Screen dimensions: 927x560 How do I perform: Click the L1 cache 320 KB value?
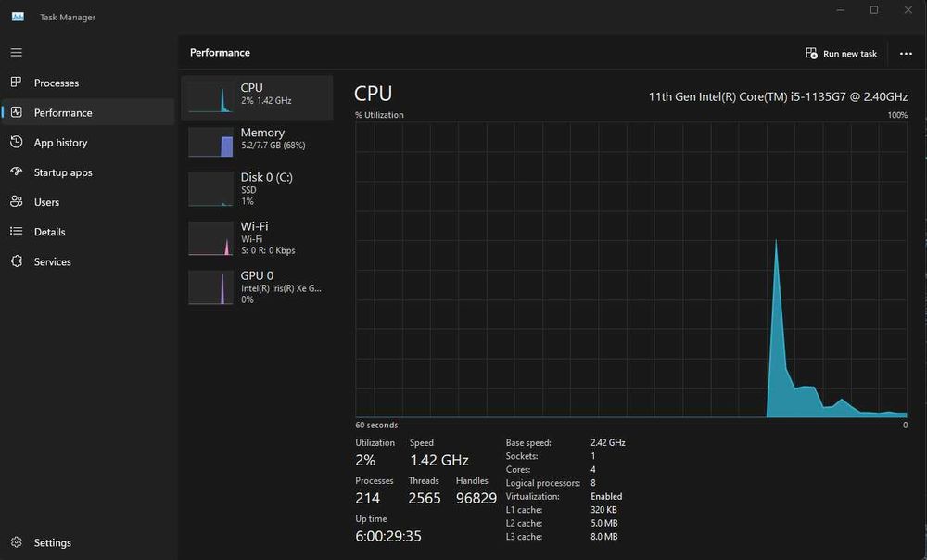[603, 510]
